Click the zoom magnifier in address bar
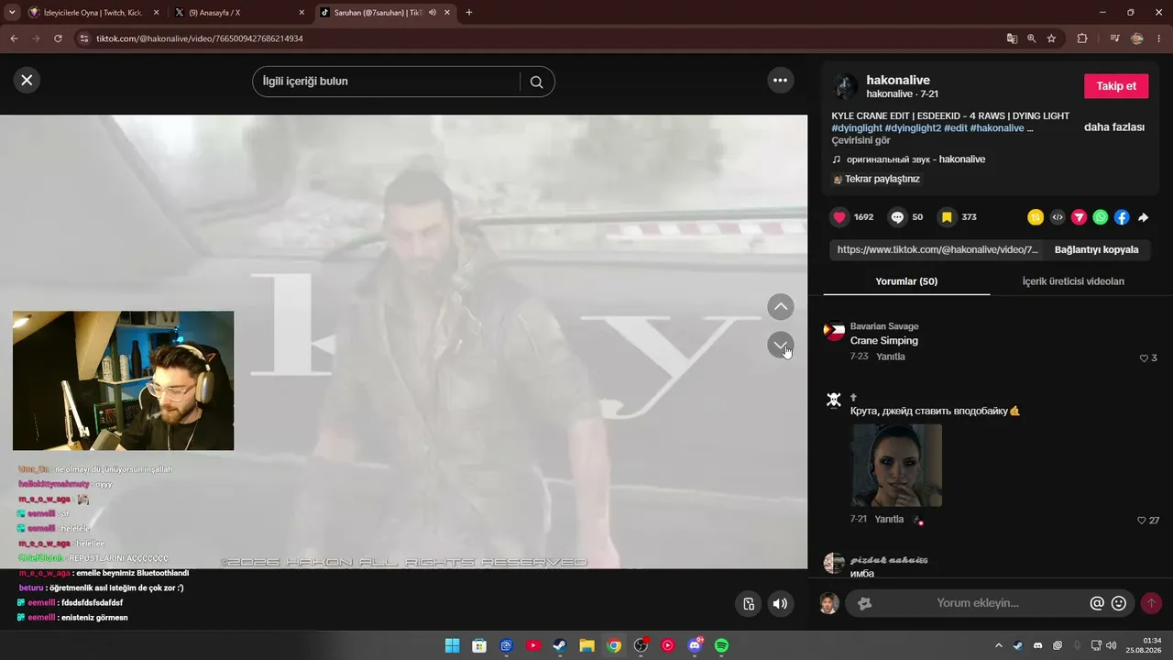Viewport: 1173px width, 660px height. [1032, 38]
